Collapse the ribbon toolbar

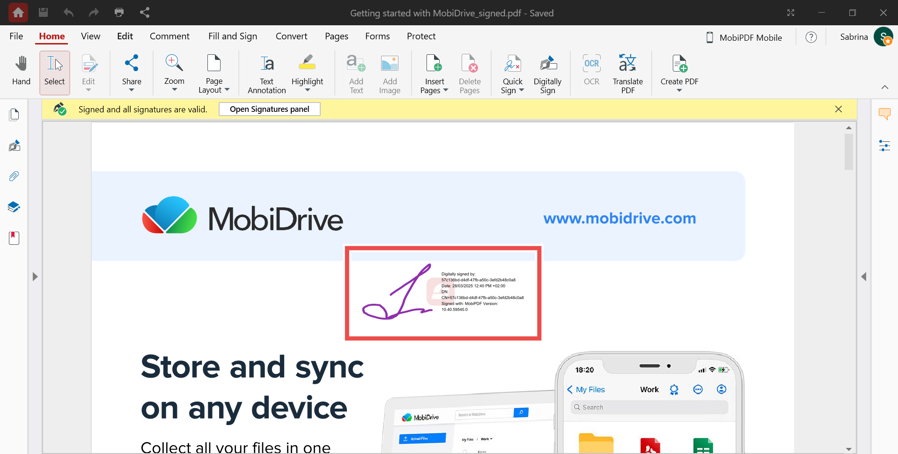884,87
